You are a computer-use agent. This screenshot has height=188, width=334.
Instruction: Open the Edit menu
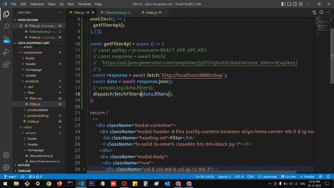point(23,4)
